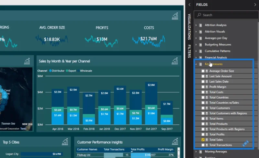Select Wholesale in the channel legend
This screenshot has height=158, width=259.
pyautogui.click(x=85, y=71)
